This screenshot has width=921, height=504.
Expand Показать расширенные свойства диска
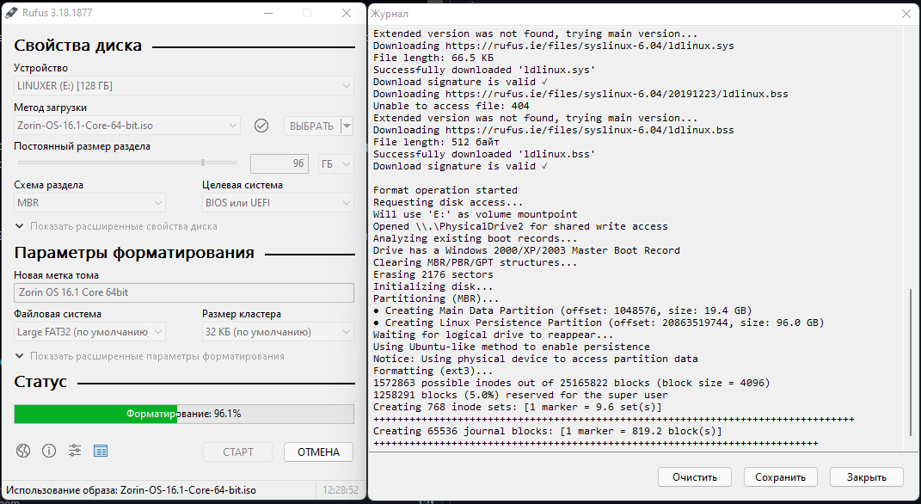pyautogui.click(x=116, y=226)
